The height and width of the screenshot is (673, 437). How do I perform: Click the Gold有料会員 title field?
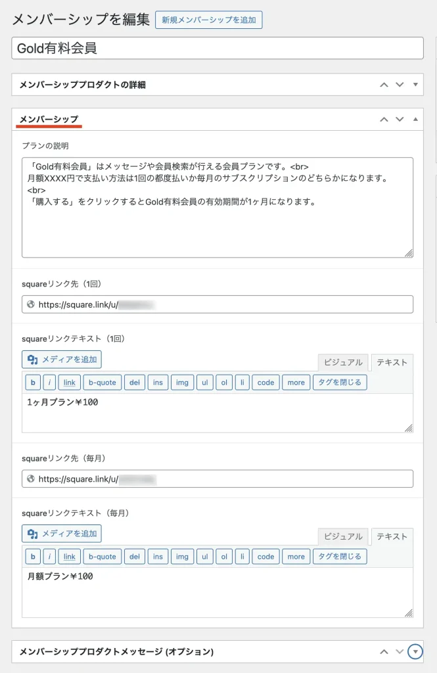218,48
